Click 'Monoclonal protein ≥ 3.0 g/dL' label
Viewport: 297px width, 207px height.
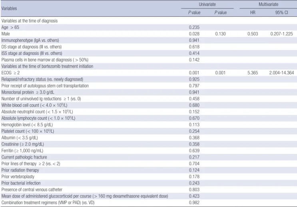[28, 92]
